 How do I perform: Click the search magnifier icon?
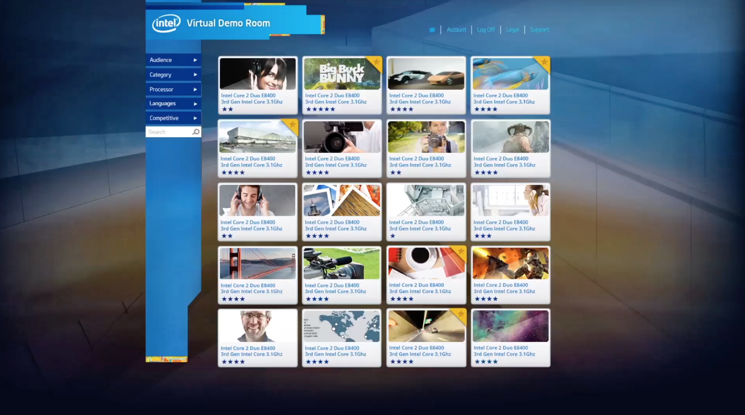pos(196,132)
